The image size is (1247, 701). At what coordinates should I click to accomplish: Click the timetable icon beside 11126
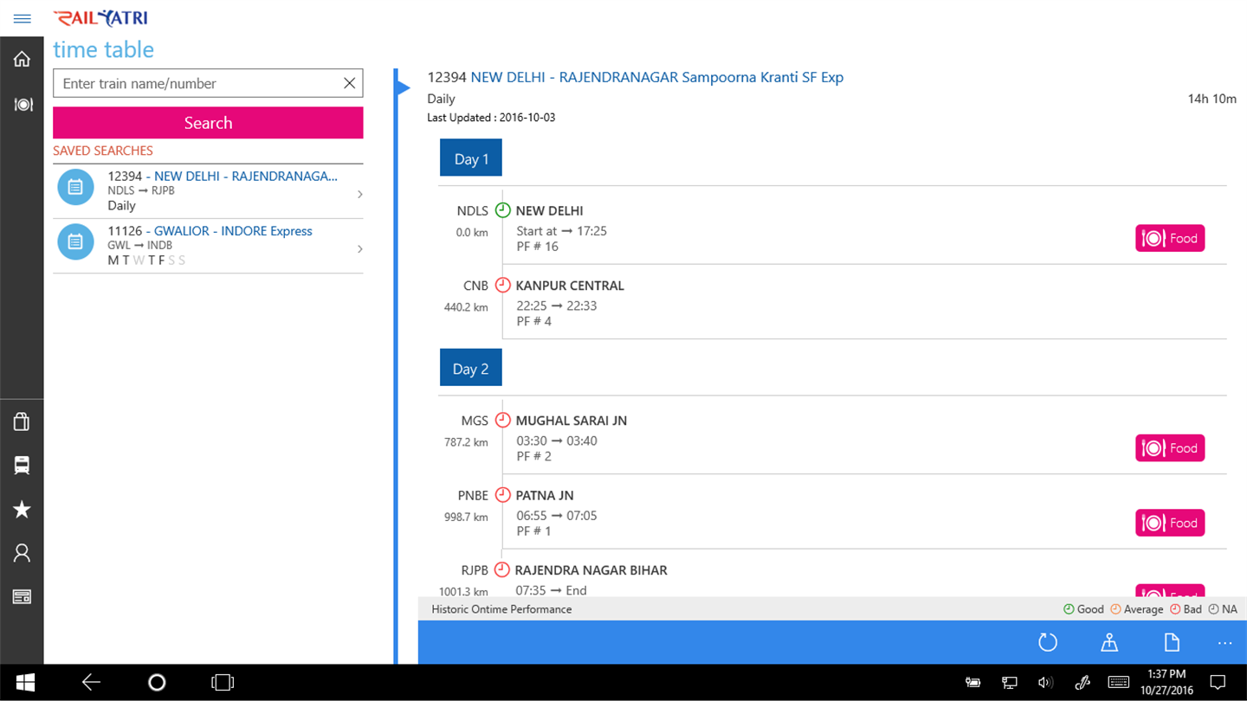click(x=75, y=241)
